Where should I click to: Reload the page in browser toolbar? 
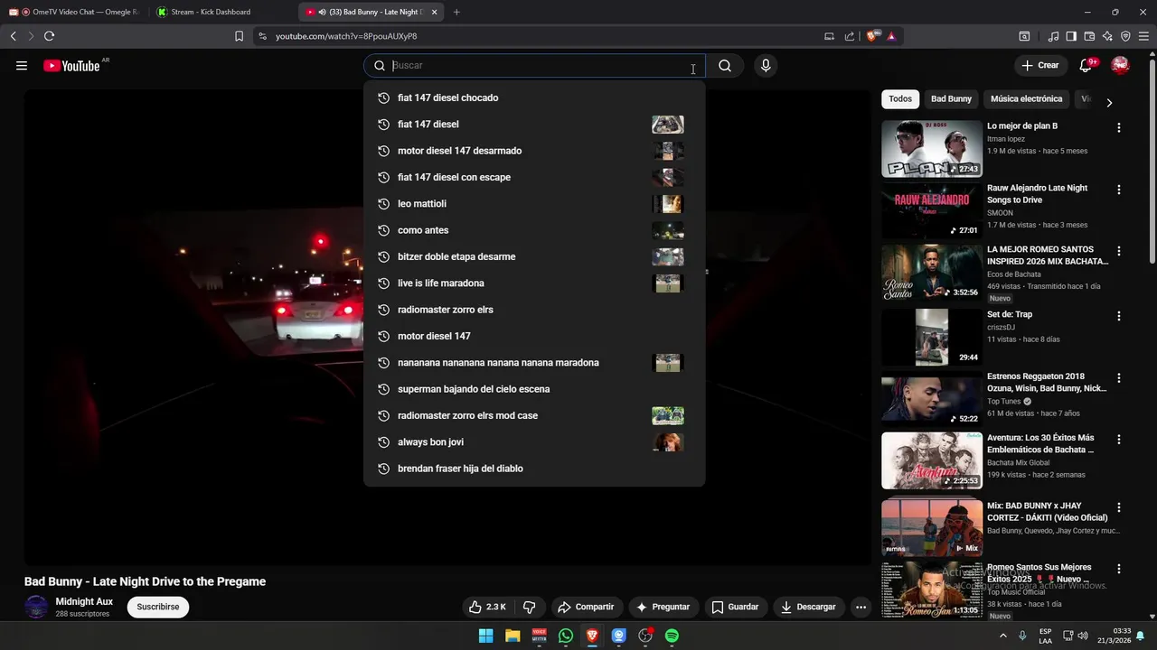point(49,36)
